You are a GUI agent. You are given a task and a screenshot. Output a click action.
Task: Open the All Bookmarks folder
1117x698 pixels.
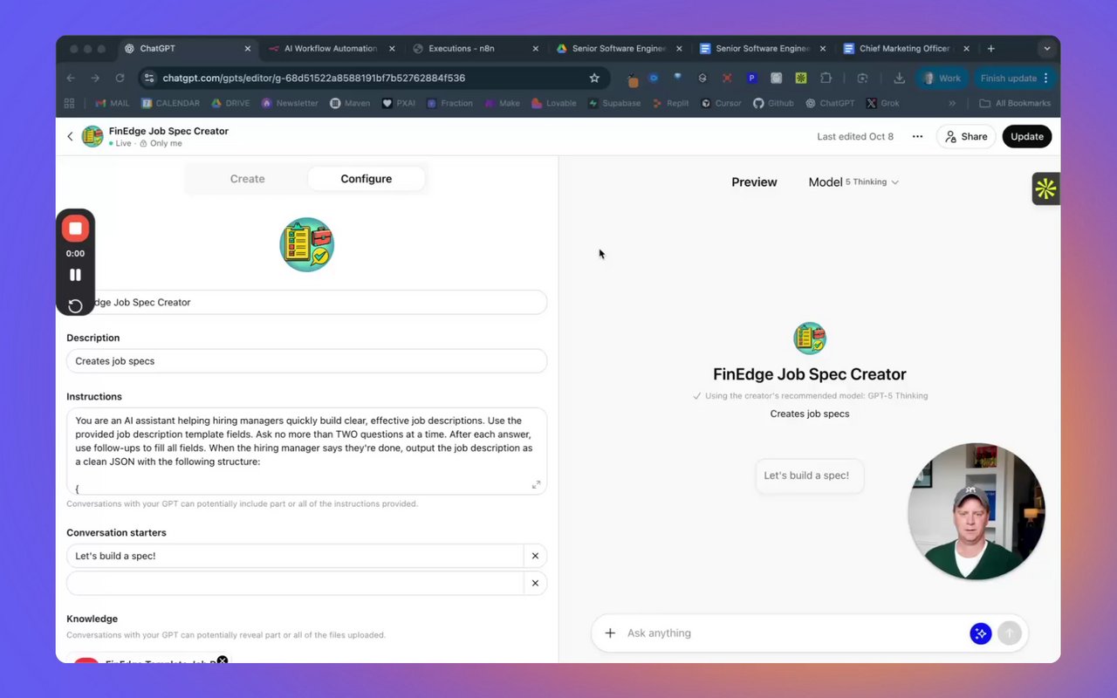(x=1015, y=103)
